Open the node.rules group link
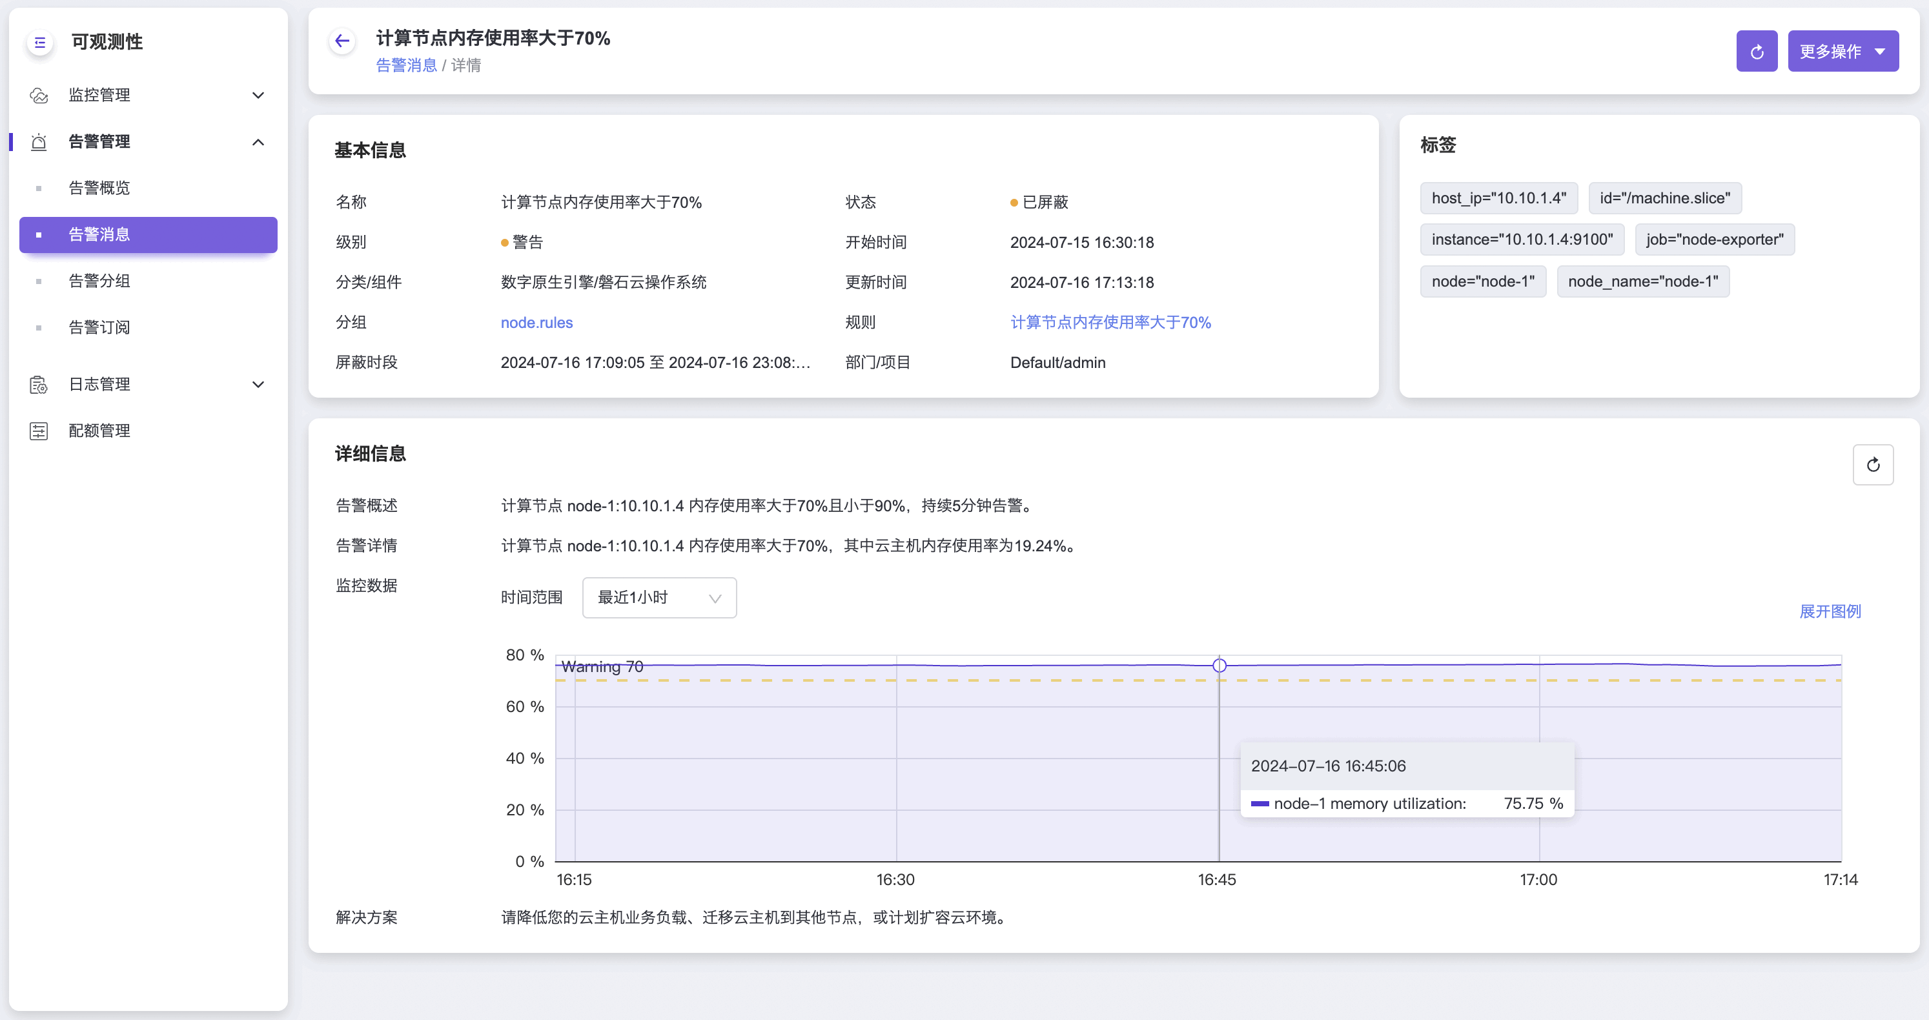The image size is (1929, 1020). pos(536,323)
